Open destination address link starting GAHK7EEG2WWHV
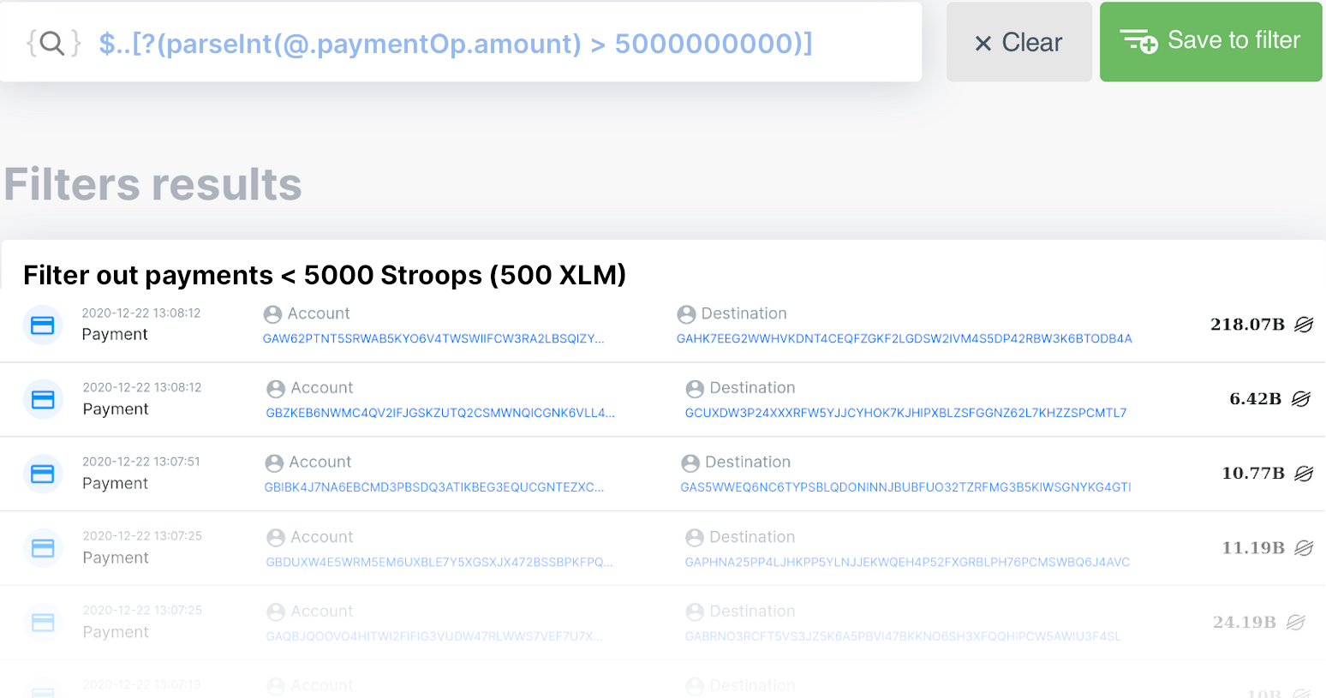The height and width of the screenshot is (698, 1326). (904, 339)
